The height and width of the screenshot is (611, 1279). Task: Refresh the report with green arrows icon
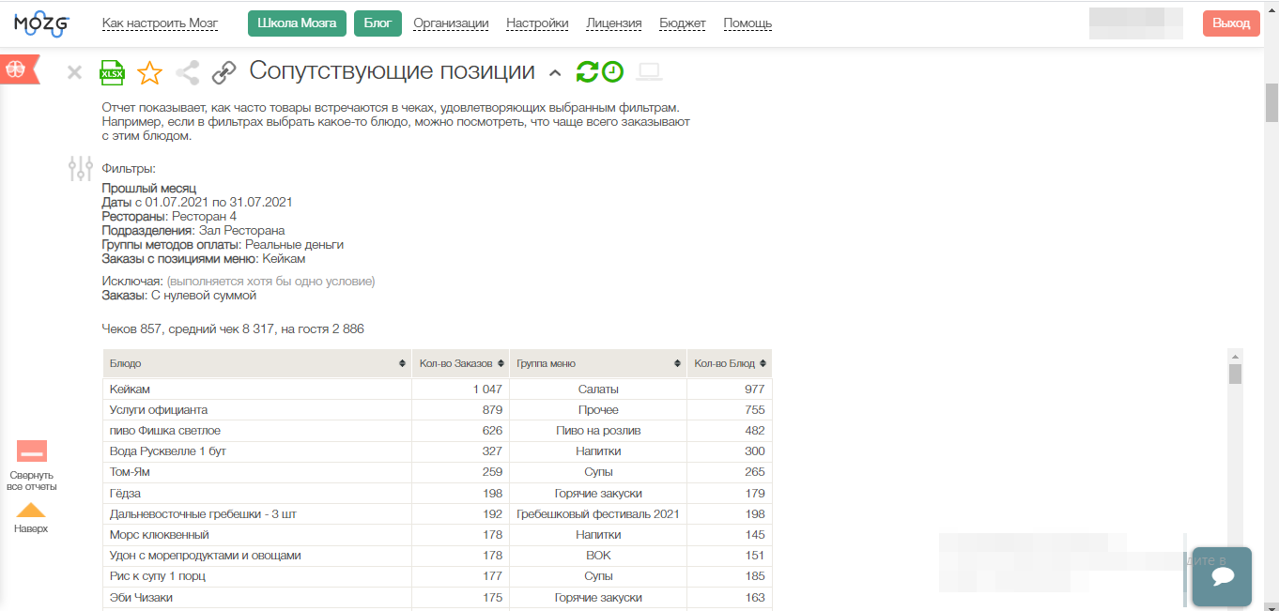coord(587,71)
